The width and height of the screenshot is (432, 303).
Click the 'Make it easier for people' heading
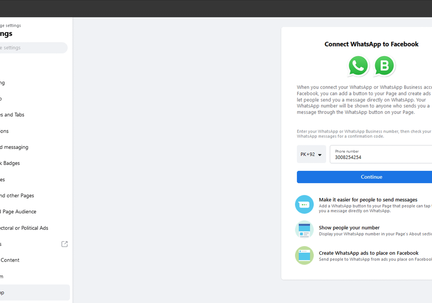368,200
